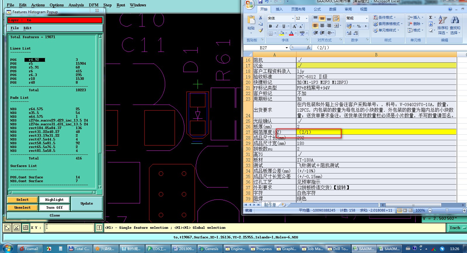Switch Excel to Page Layout view
The width and height of the screenshot is (467, 253).
tap(405, 210)
